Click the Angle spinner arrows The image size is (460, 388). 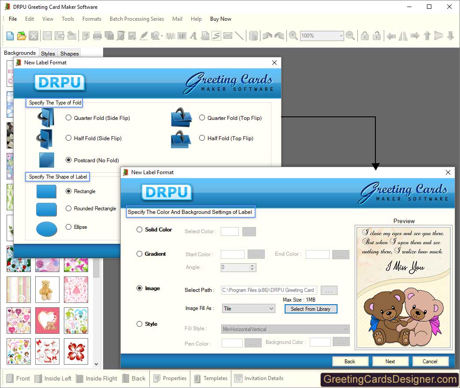click(252, 267)
